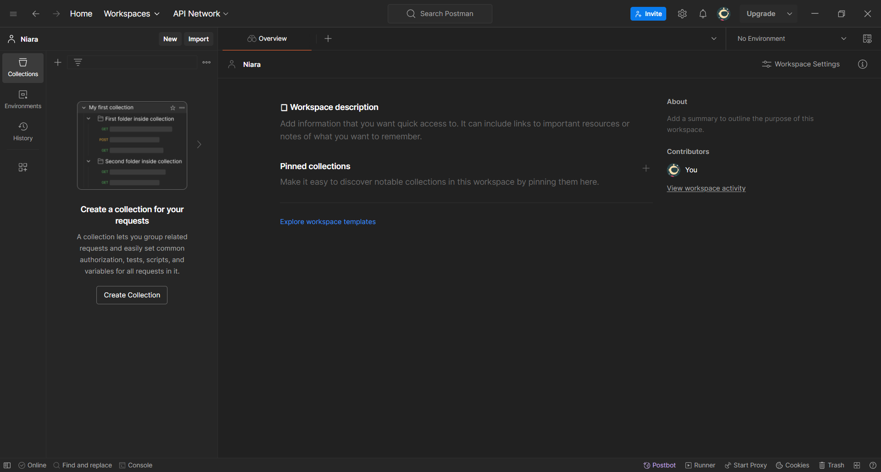The height and width of the screenshot is (472, 881).
Task: Open the tabs list chevron dropdown
Action: pyautogui.click(x=714, y=38)
